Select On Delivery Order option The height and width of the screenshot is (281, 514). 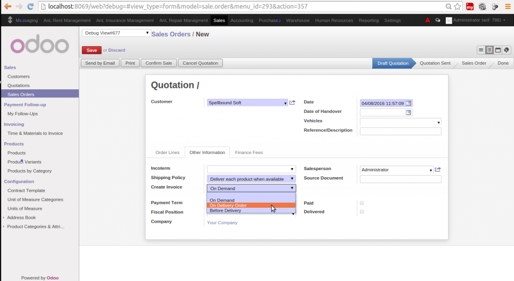(x=228, y=205)
